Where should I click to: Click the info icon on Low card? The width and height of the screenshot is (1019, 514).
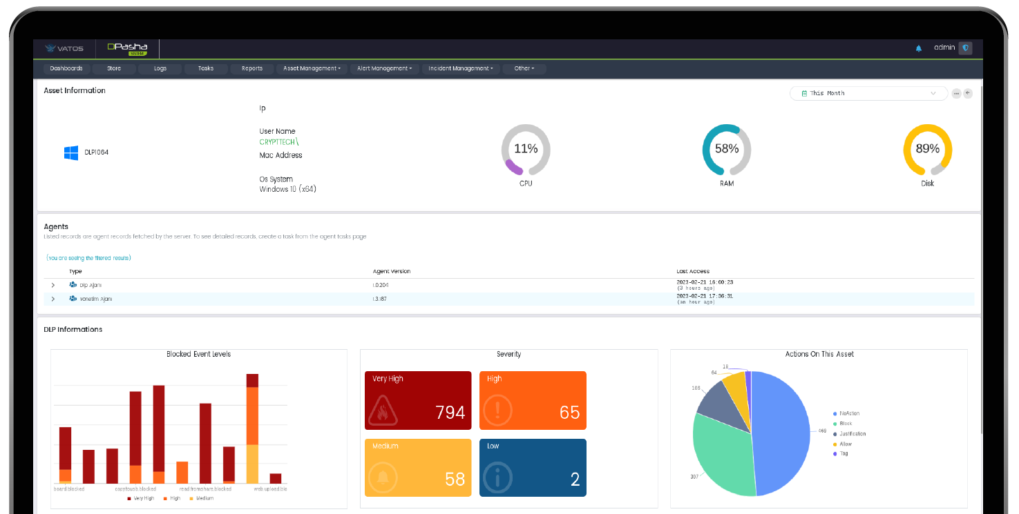coord(497,477)
